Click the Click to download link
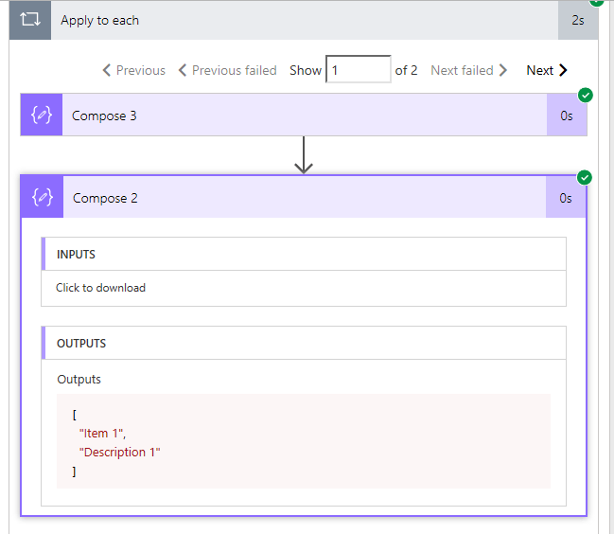Viewport: 614px width, 534px height. click(100, 288)
